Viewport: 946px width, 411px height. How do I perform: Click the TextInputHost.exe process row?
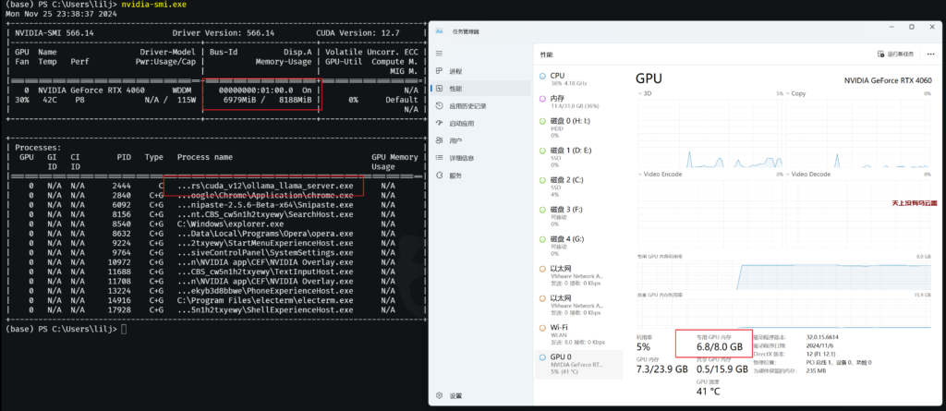tap(212, 272)
